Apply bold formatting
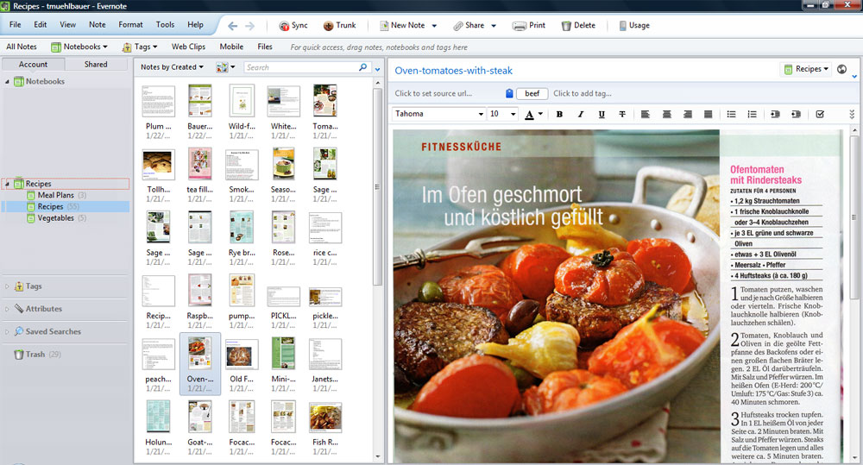The height and width of the screenshot is (465, 863). (x=559, y=114)
